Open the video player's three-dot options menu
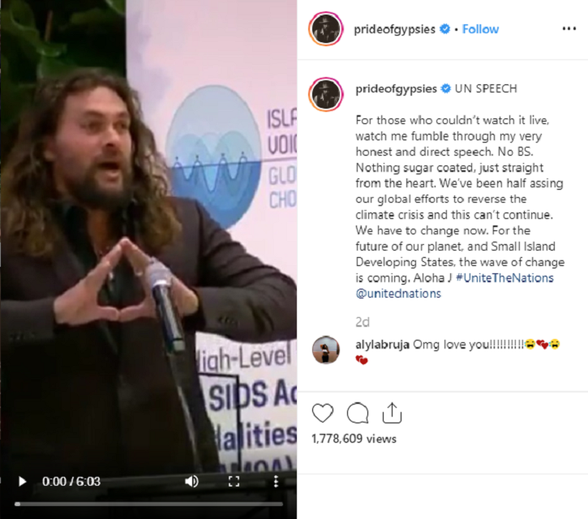Screen dimensions: 588x519 tap(276, 481)
